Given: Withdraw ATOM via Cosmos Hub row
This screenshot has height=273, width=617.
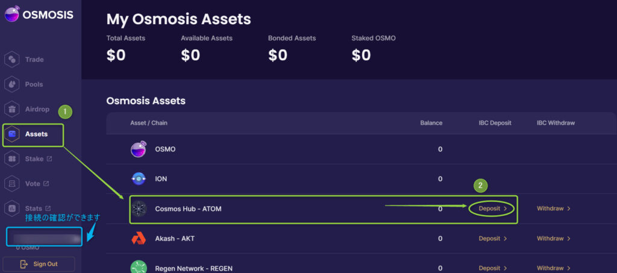Looking at the screenshot, I should pos(554,209).
